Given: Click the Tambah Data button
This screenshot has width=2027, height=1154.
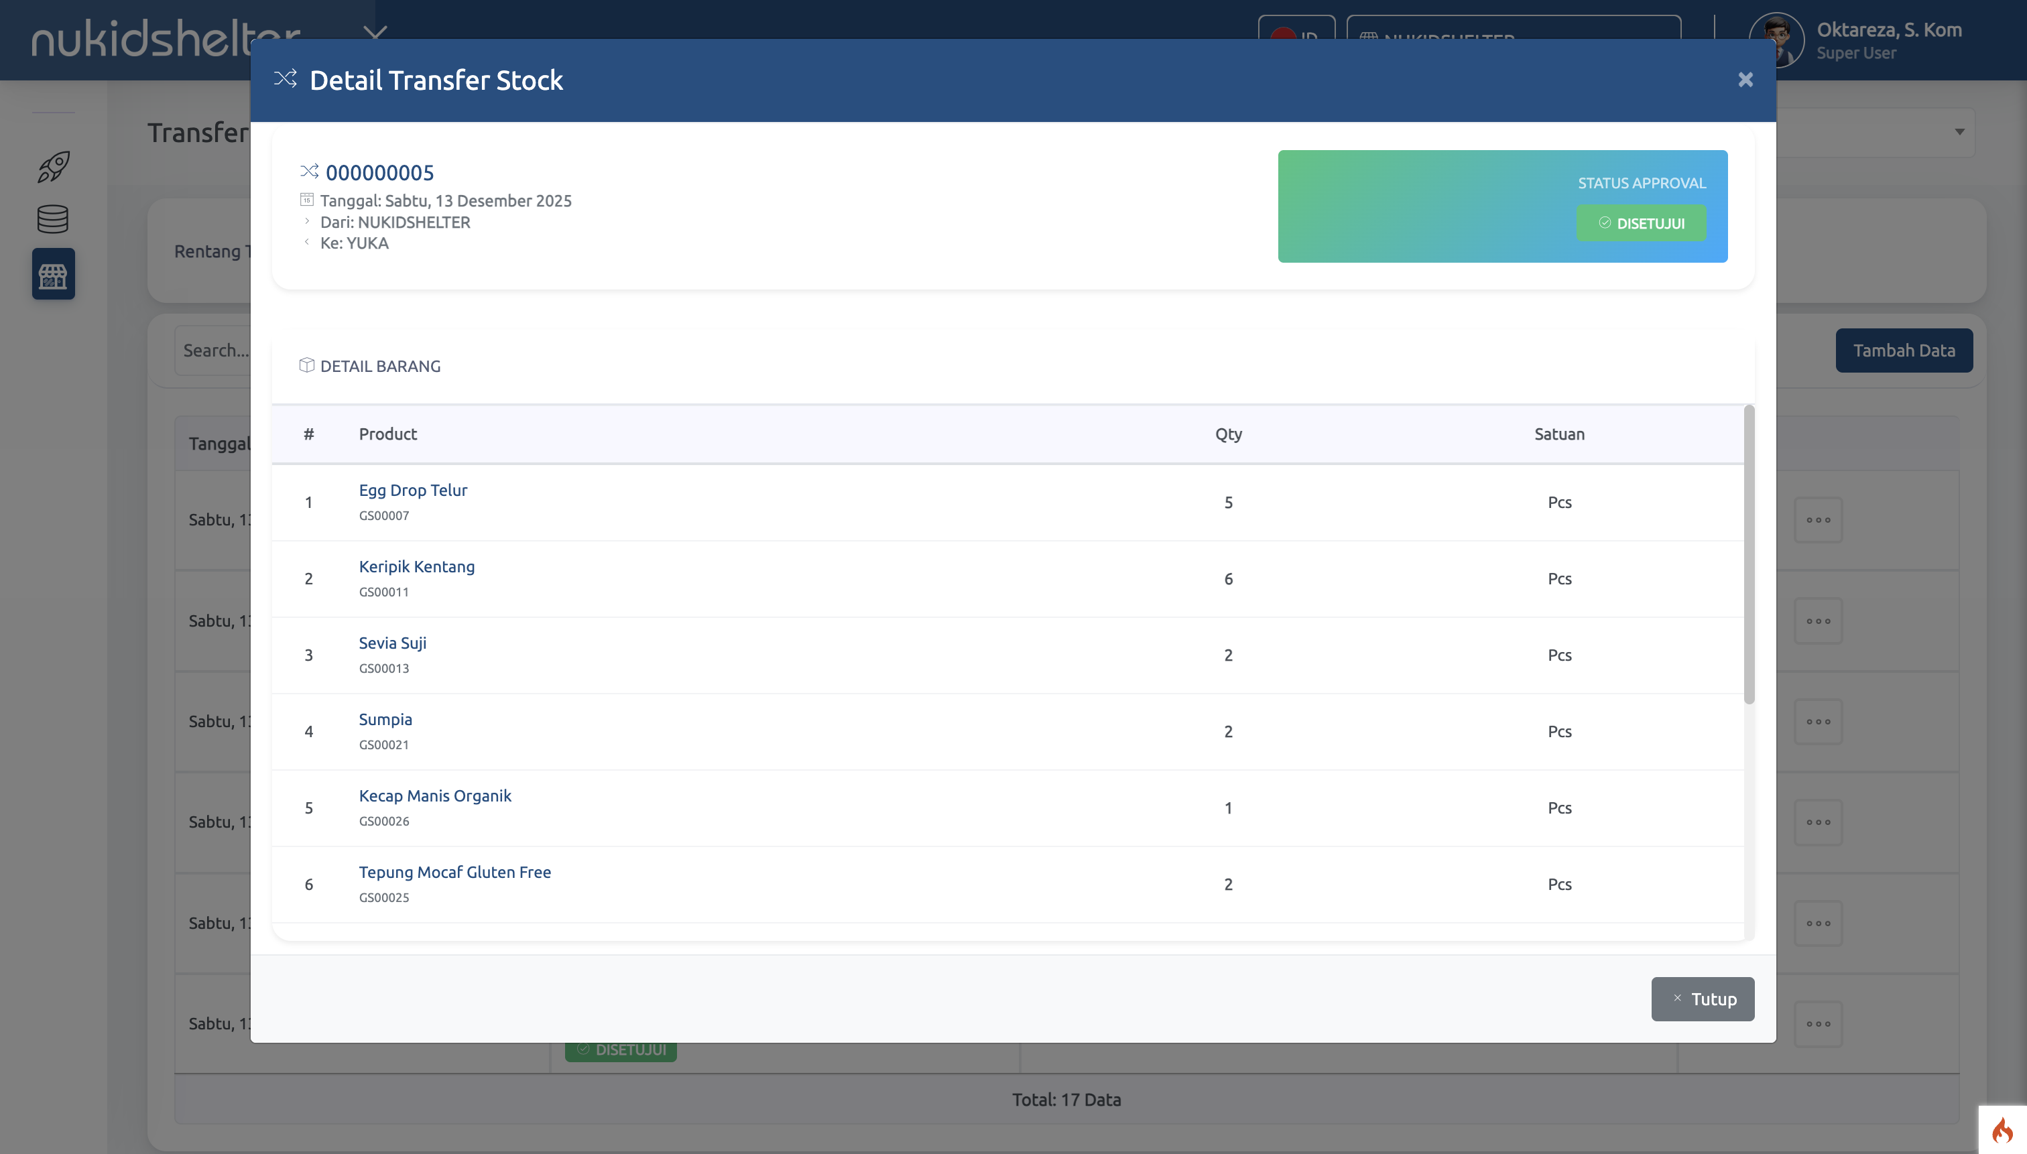Looking at the screenshot, I should pos(1904,350).
